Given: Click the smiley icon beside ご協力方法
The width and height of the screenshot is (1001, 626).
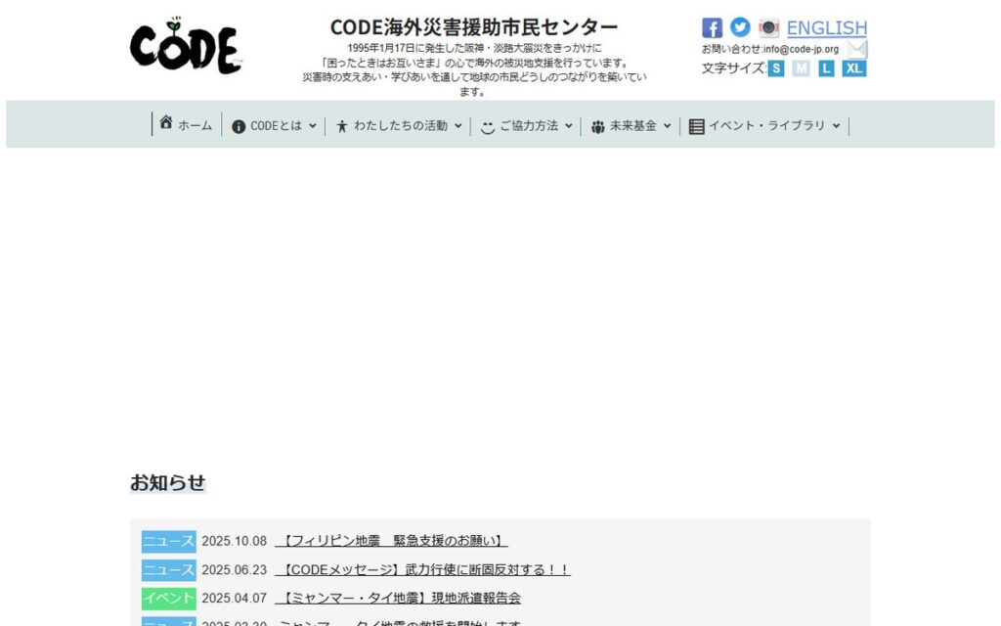Looking at the screenshot, I should [x=488, y=126].
